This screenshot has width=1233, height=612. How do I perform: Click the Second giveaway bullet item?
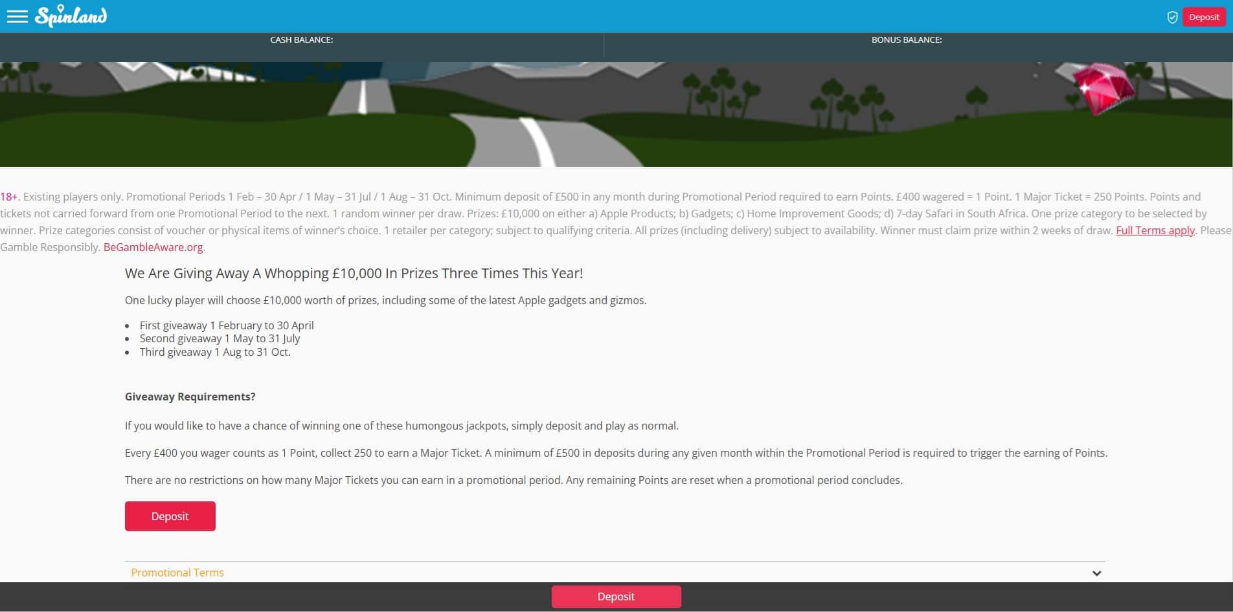click(220, 338)
